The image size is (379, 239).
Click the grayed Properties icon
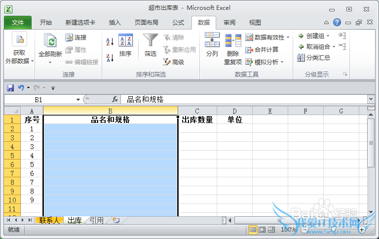[69, 50]
